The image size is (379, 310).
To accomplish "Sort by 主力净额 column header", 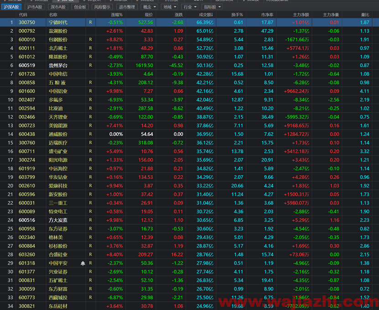I will (x=301, y=15).
